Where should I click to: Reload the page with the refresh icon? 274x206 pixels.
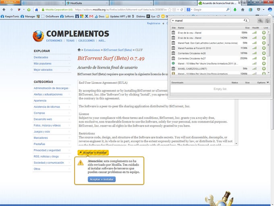182,10
